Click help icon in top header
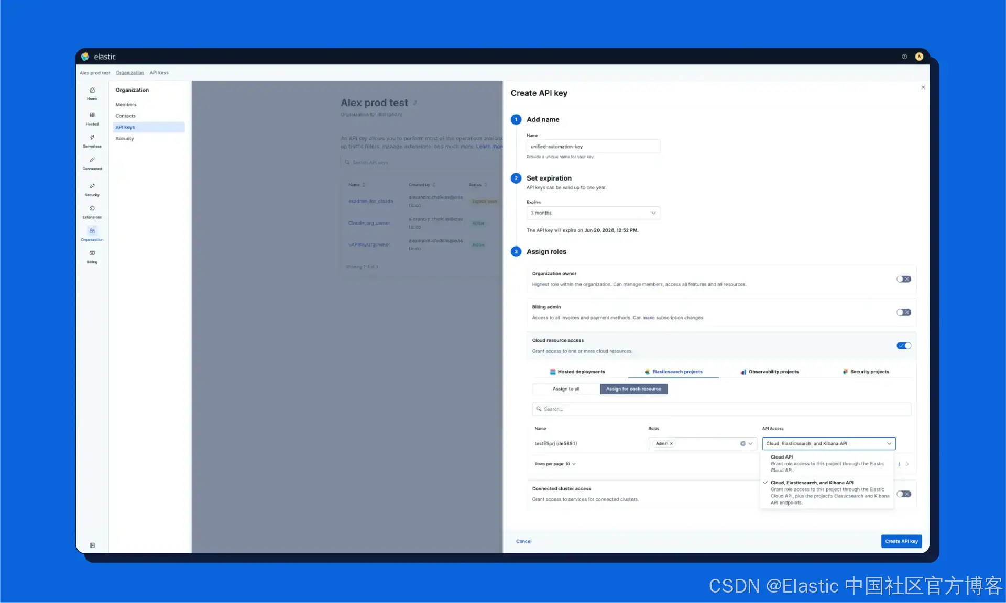 tap(904, 57)
